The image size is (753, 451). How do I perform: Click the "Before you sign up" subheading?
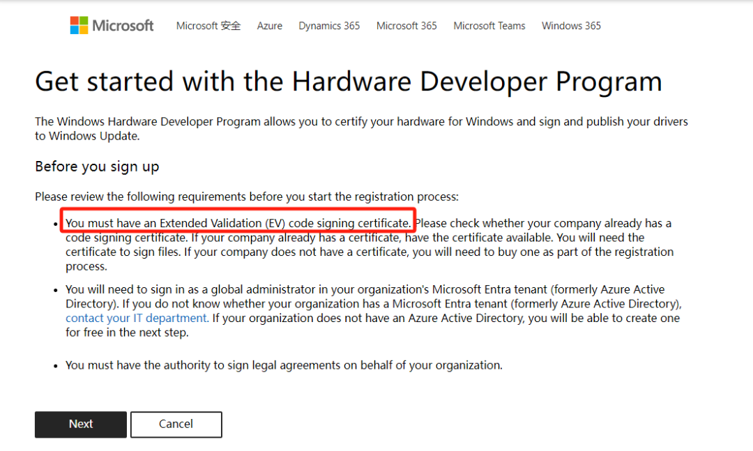(97, 167)
